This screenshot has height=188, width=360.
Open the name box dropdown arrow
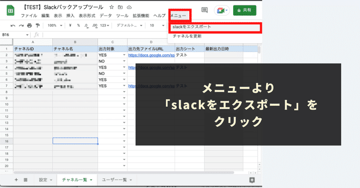tap(27, 35)
